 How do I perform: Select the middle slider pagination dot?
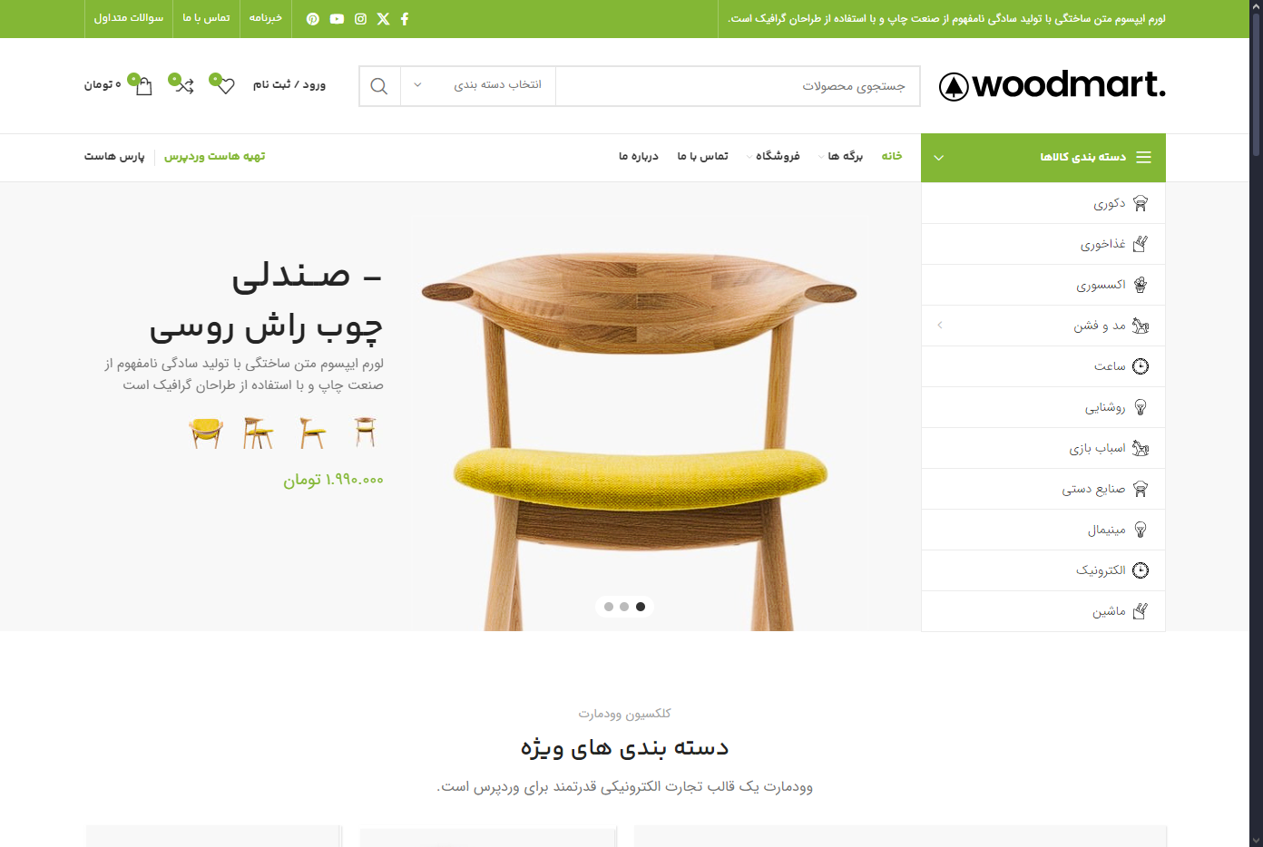(624, 607)
